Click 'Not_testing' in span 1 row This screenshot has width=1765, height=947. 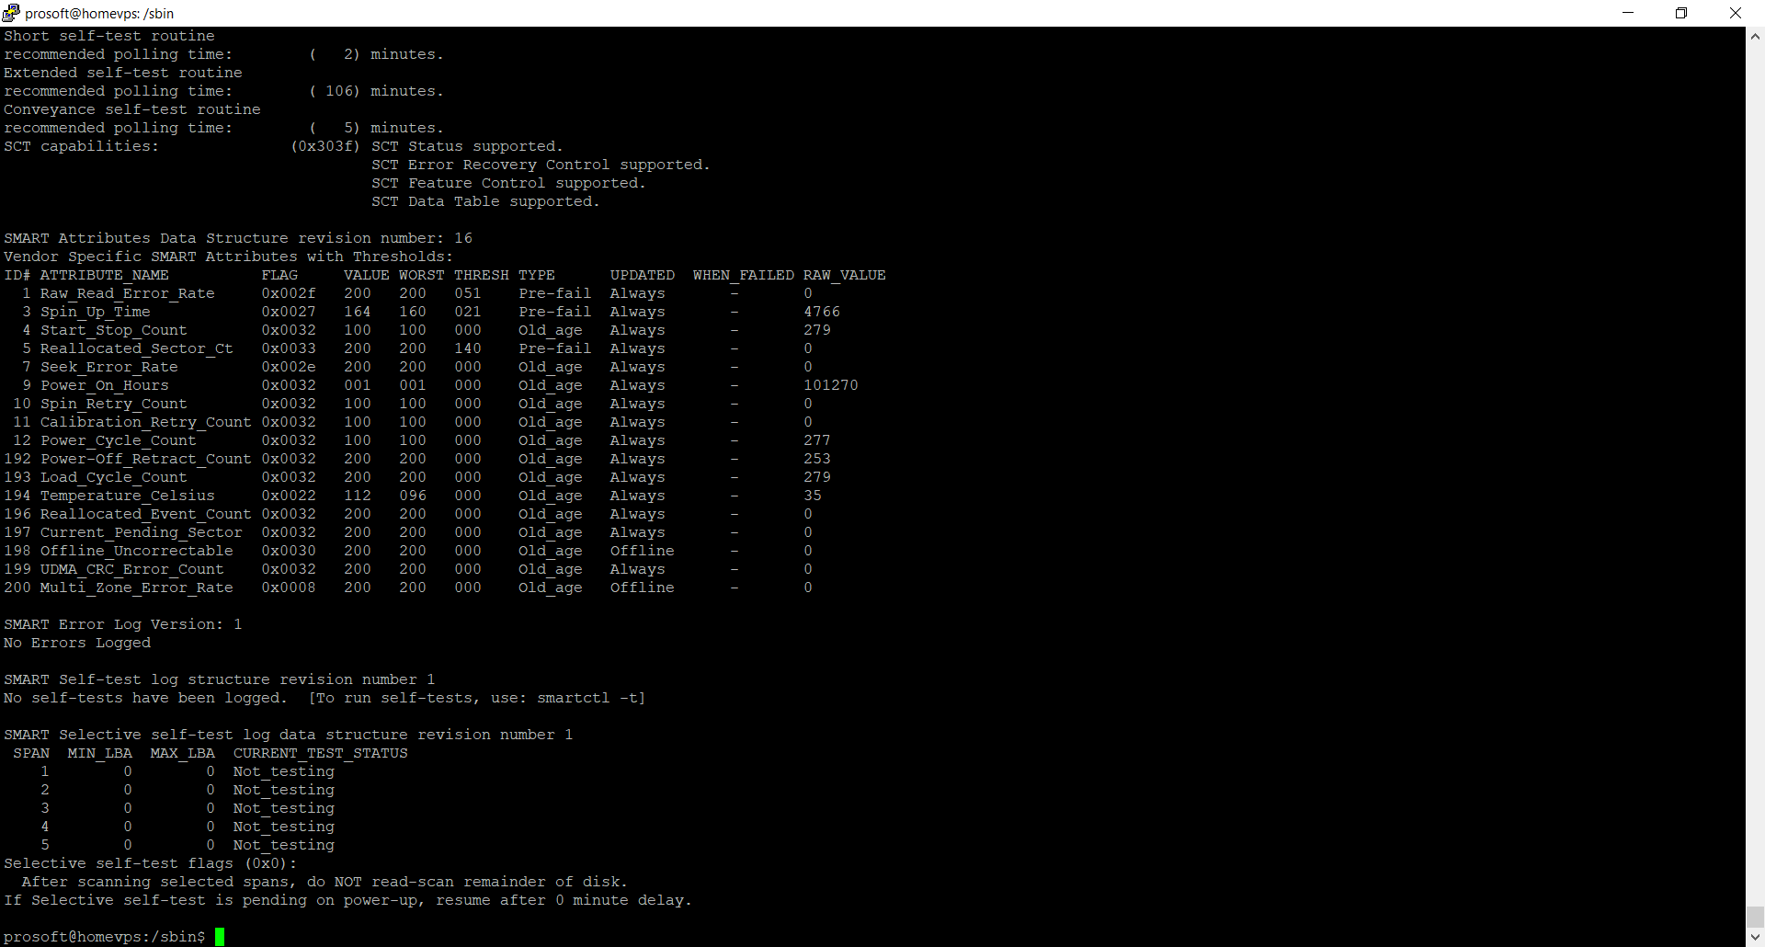point(284,771)
